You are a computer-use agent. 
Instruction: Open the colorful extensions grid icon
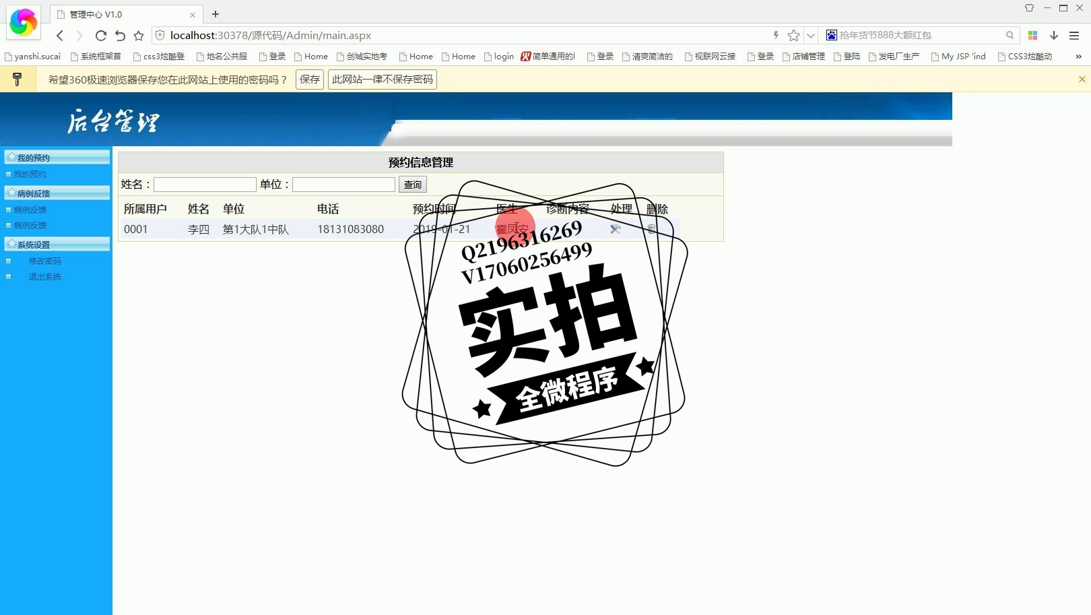coord(1032,35)
